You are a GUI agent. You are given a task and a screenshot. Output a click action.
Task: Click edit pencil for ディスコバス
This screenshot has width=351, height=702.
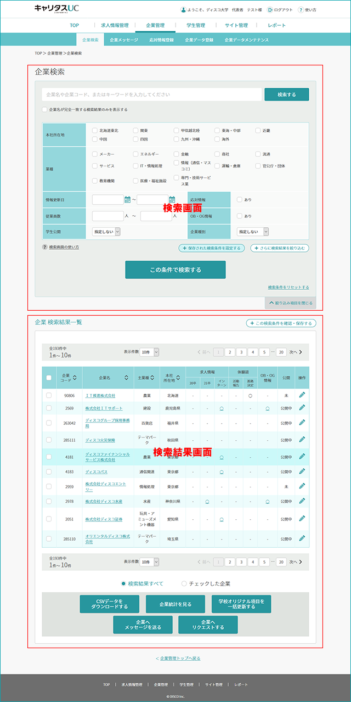click(x=302, y=471)
